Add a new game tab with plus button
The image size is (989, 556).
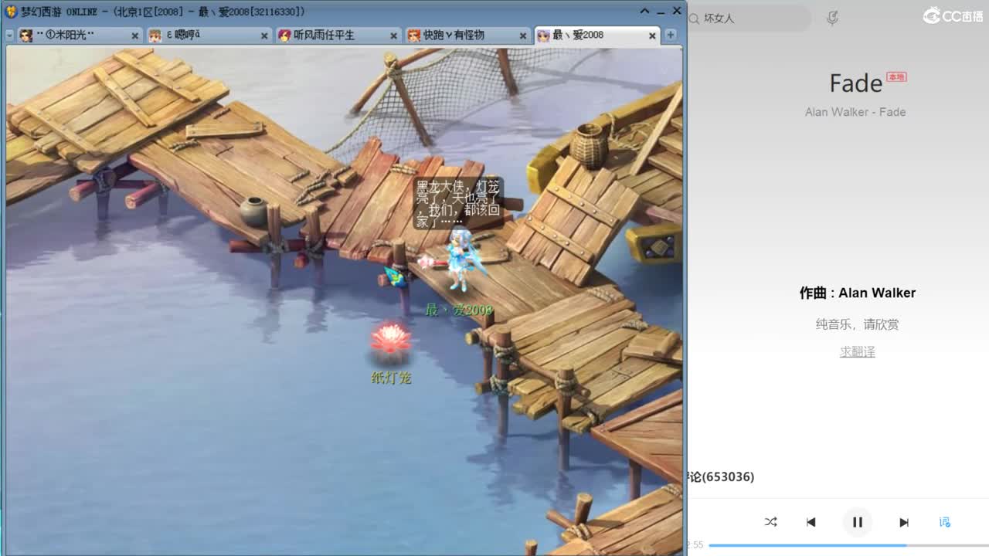671,35
